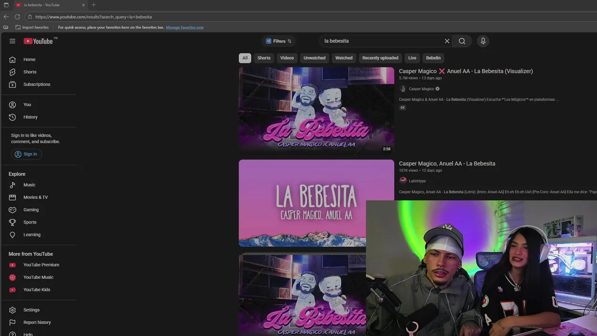This screenshot has width=597, height=336.
Task: Click the LatinHype channel name
Action: click(x=417, y=181)
